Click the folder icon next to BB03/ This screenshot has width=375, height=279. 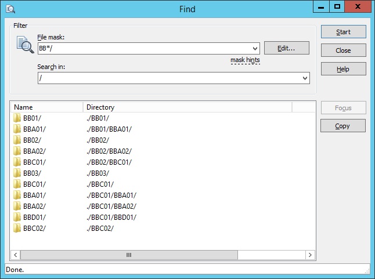click(x=17, y=173)
